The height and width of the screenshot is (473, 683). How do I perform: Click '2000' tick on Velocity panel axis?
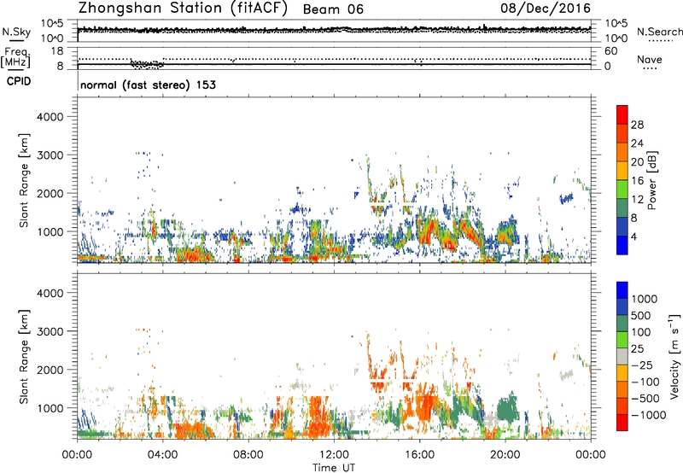coord(50,370)
